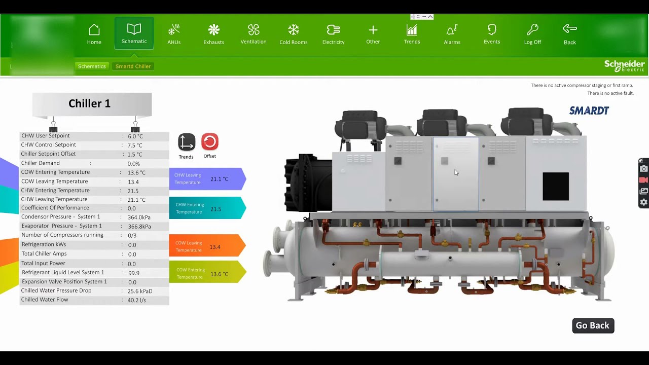Collapse the top mini bar with chevron
The height and width of the screenshot is (365, 649).
click(x=430, y=17)
